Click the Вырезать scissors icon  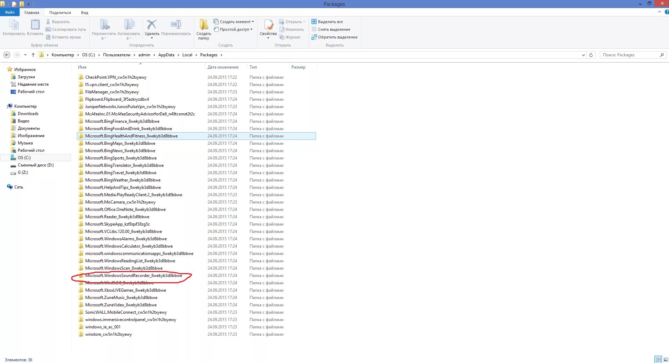[x=48, y=22]
